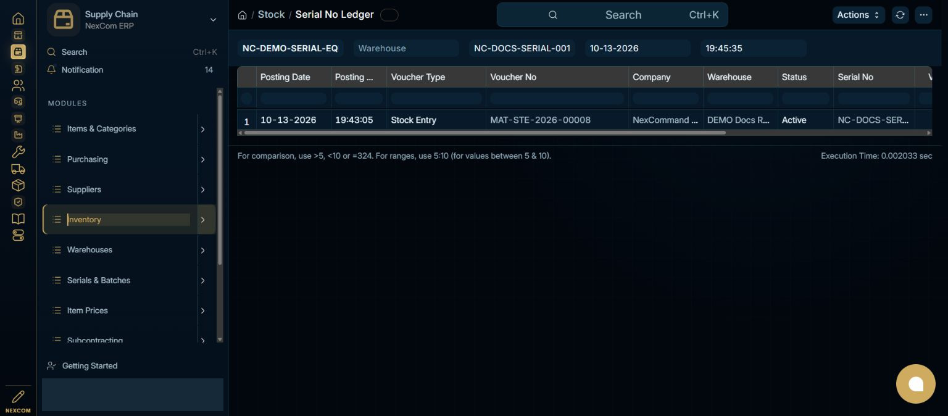Viewport: 948px width, 416px height.
Task: Click voucher MAT-STE-2026-00008 cell
Action: point(557,120)
